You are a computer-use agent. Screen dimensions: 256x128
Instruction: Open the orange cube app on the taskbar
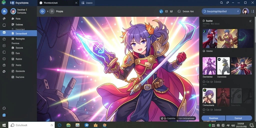pyautogui.click(x=104, y=125)
